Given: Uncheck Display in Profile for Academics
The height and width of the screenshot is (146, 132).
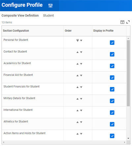Looking at the screenshot, I should [x=112, y=66].
